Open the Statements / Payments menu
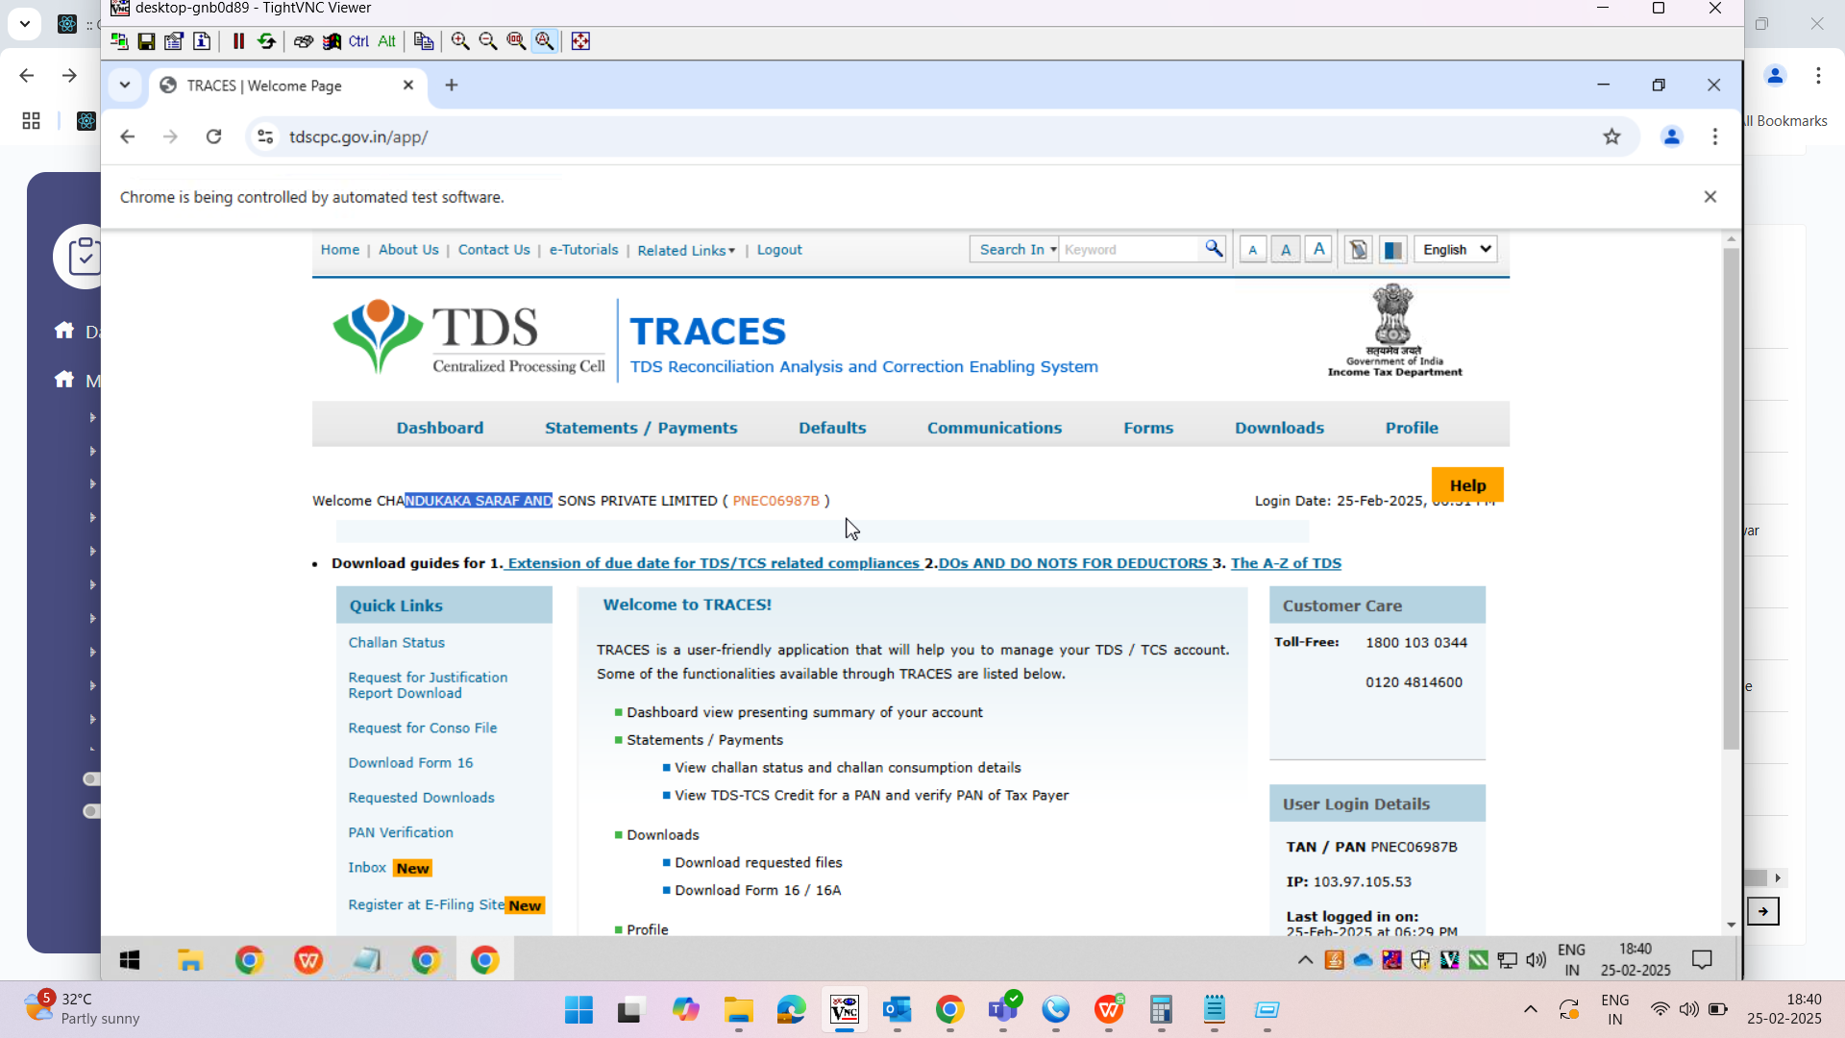1845x1038 pixels. [x=641, y=428]
